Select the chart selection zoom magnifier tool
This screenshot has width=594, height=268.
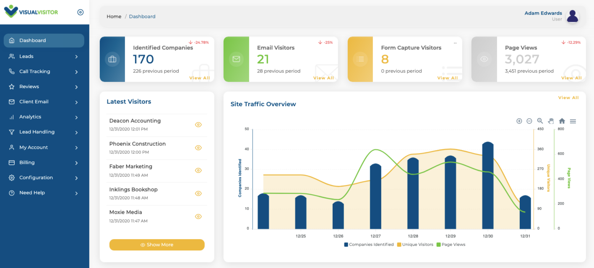[540, 121]
